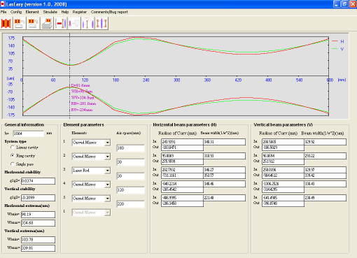Open element 2 Curved Mirror dropdown
Screen dimensions: 357x258
[x=107, y=157]
